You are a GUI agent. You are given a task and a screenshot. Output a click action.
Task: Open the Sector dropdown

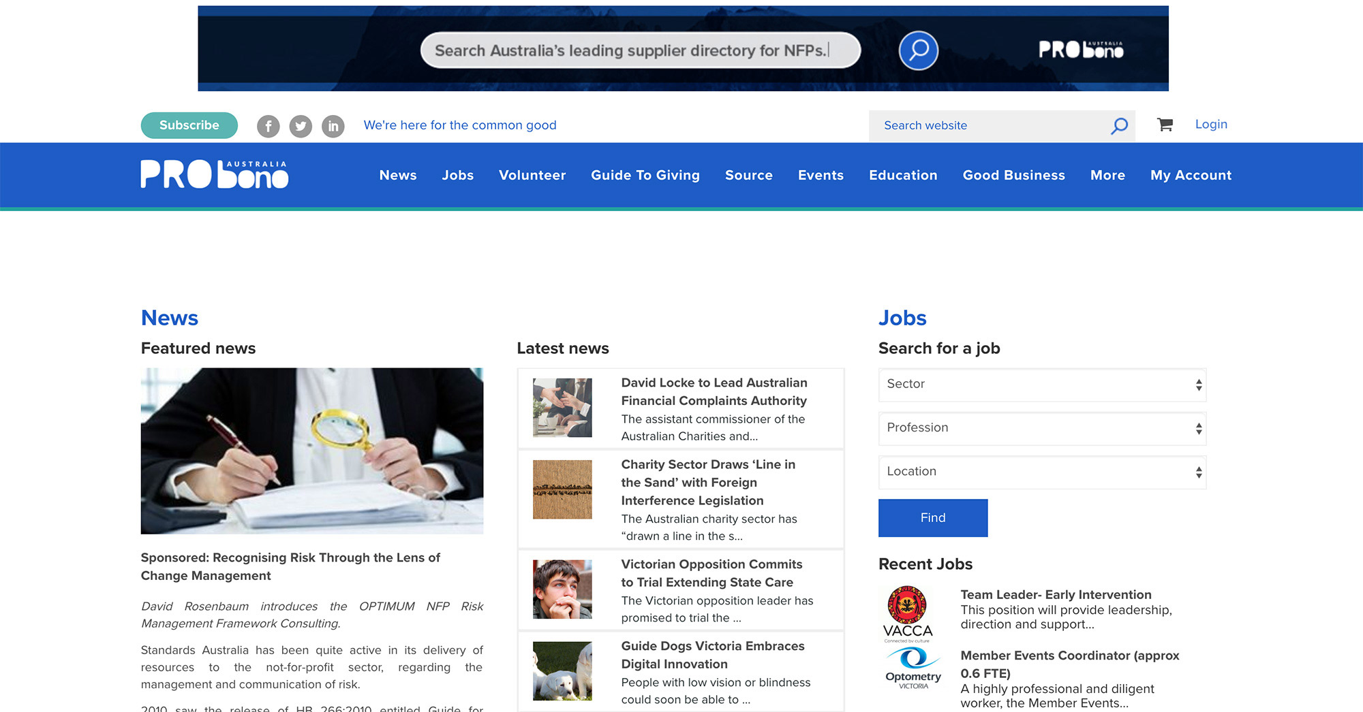pos(1042,385)
